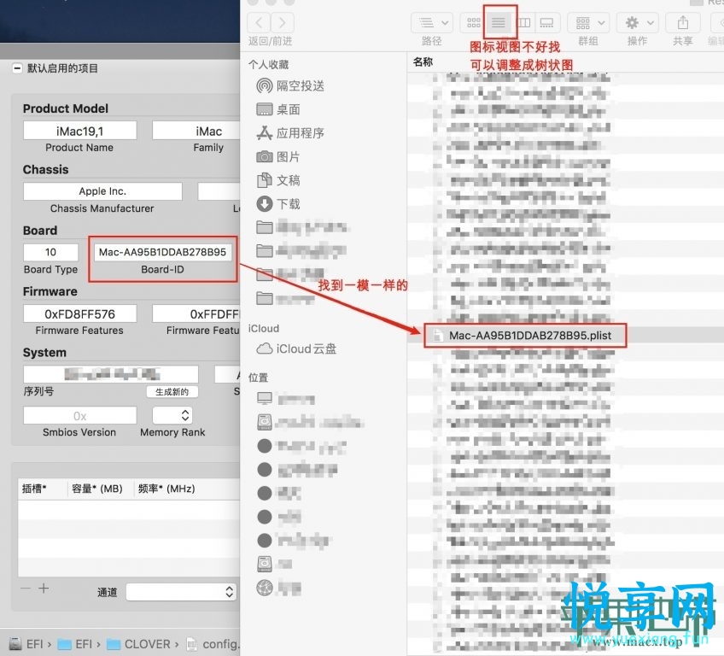Open Pictures (图片) in sidebar
Screen dimensions: 724x656
tap(278, 156)
